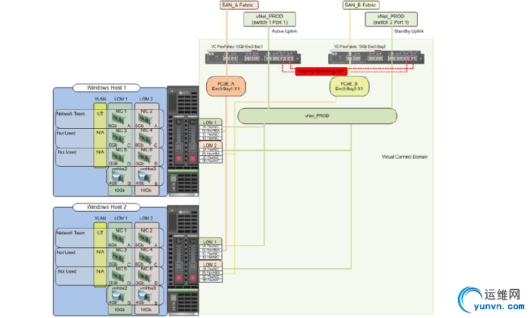Select the orange FCoE_A Enc0:Bay1:X1 shape
Viewport: 529px width, 318px height.
click(226, 86)
